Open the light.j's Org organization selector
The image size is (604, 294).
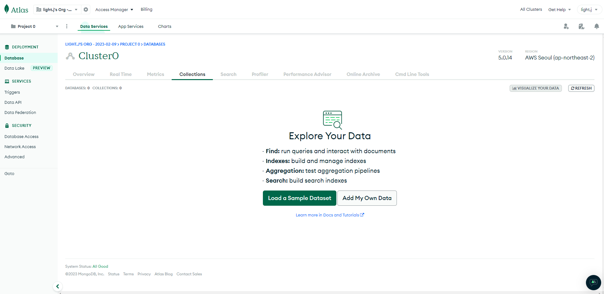point(57,9)
